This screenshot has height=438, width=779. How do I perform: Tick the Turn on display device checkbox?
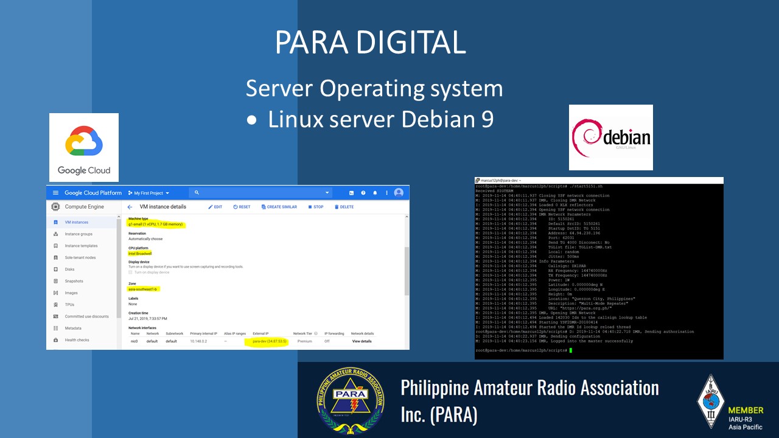(x=130, y=273)
